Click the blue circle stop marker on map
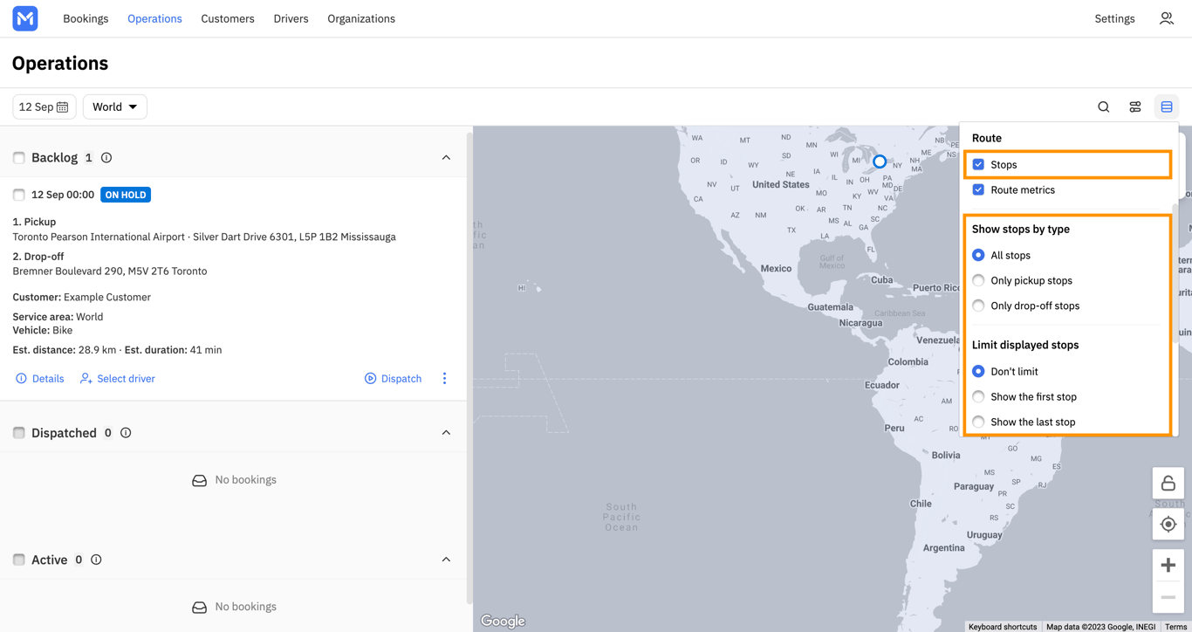The width and height of the screenshot is (1192, 632). [x=880, y=161]
